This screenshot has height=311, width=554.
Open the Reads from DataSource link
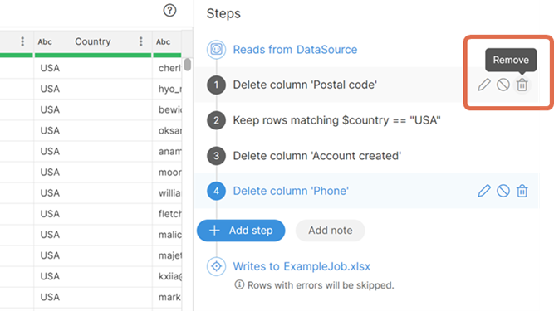[295, 50]
